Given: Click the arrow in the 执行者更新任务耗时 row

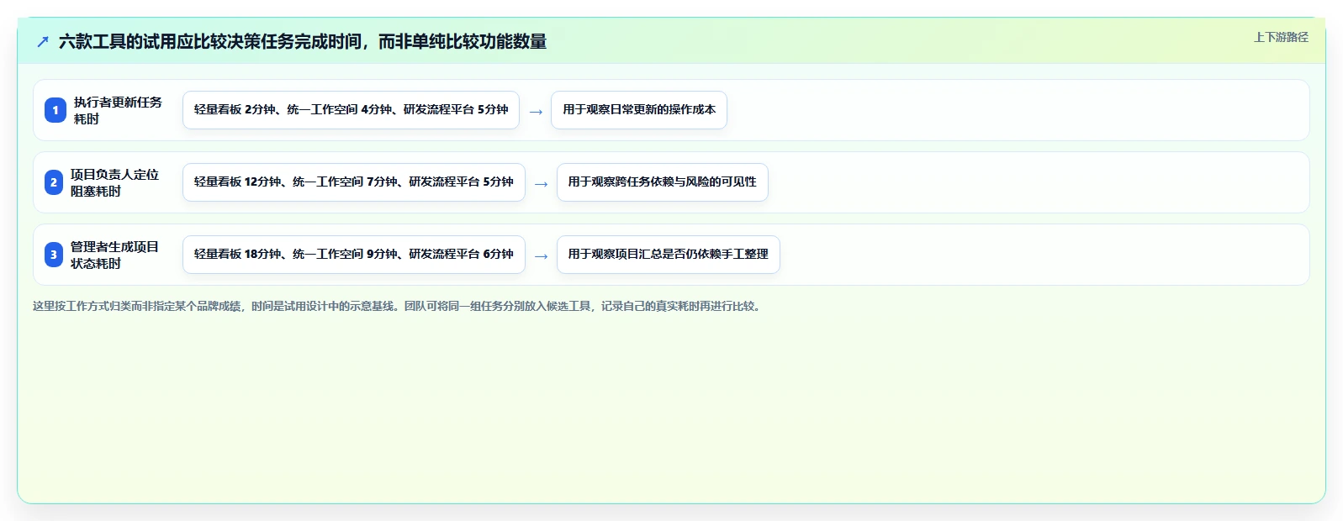Looking at the screenshot, I should (536, 111).
